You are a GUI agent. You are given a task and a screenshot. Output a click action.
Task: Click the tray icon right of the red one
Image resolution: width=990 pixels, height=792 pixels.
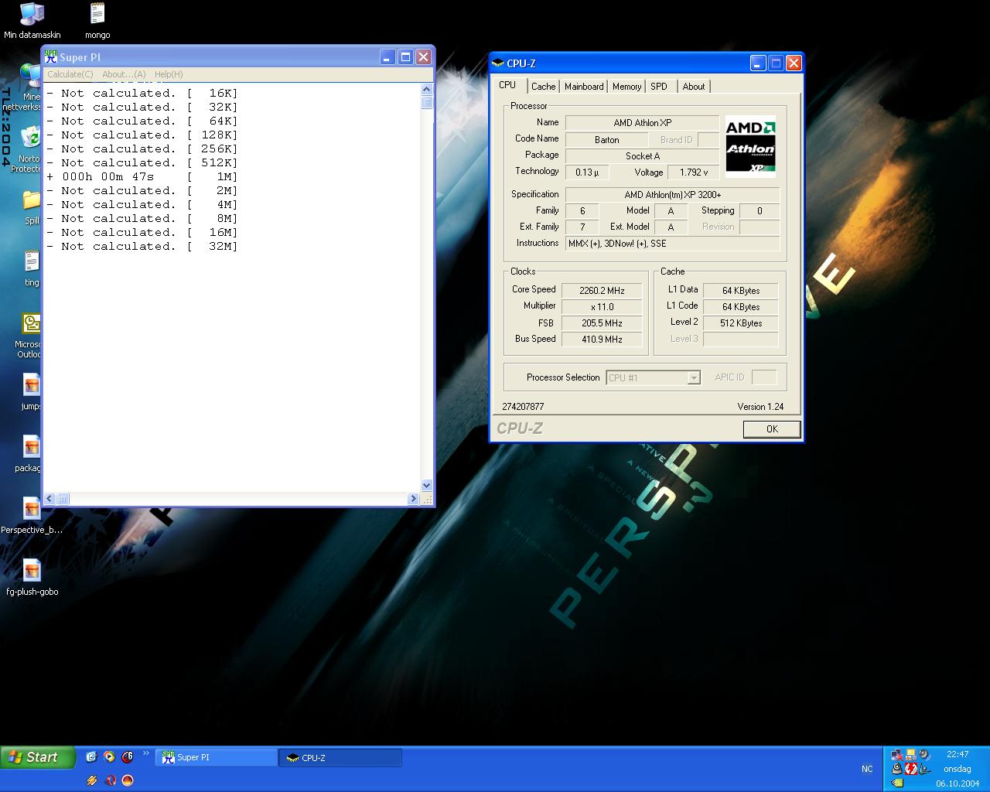click(925, 769)
